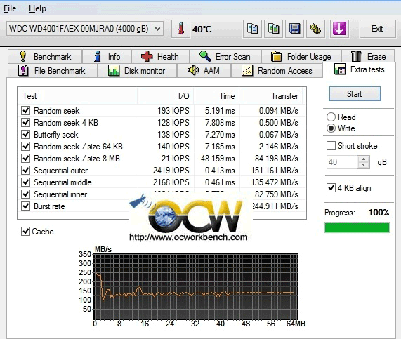
Task: Click the Benchmark tab lightbulb icon
Action: click(x=23, y=56)
